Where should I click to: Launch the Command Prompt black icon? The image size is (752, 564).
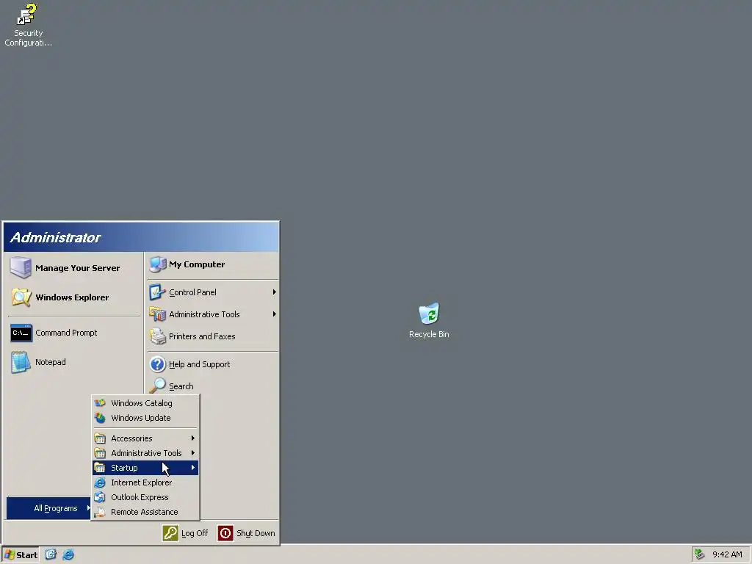click(x=21, y=333)
